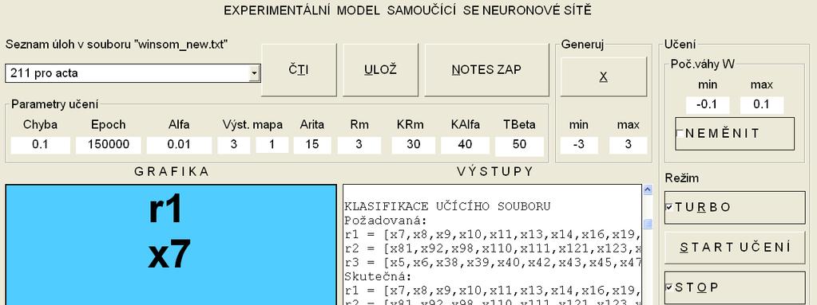Click the Chyba input field

[x=40, y=145]
